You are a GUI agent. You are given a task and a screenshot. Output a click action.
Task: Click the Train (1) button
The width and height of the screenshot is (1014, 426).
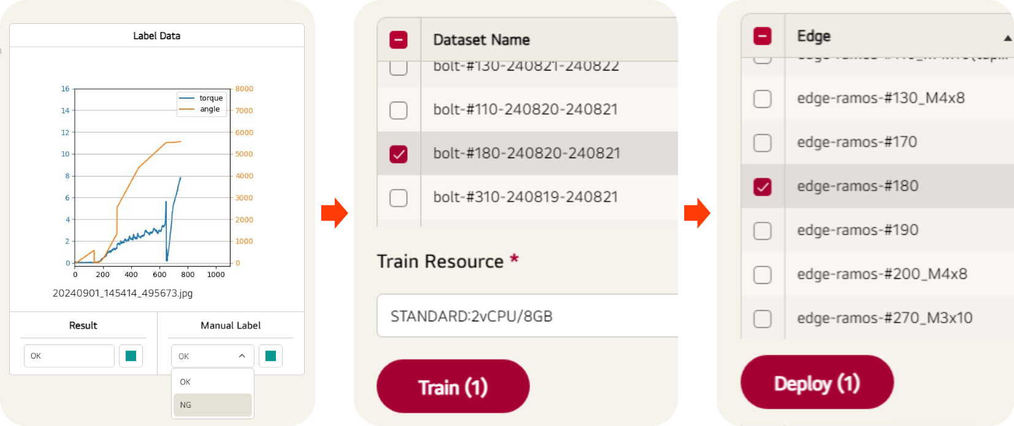453,386
